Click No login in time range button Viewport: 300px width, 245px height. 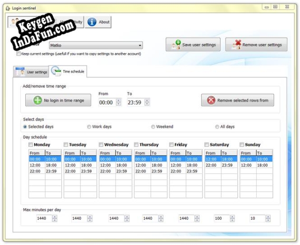(58, 100)
